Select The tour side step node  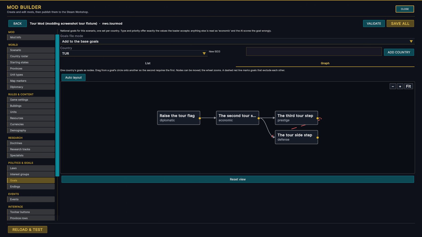click(296, 137)
